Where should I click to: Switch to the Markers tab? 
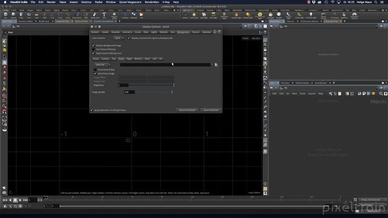coord(95,32)
